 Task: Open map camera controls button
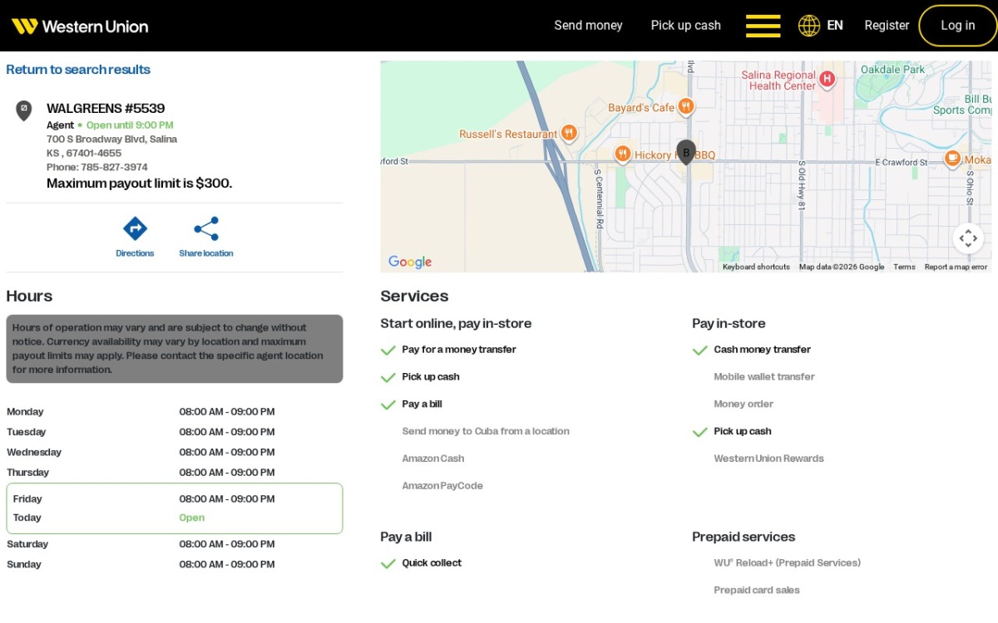[x=968, y=239]
